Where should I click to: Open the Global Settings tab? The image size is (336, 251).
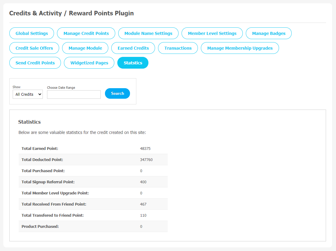point(32,33)
